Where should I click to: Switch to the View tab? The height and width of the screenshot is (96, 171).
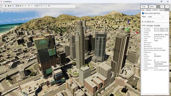tap(143, 10)
